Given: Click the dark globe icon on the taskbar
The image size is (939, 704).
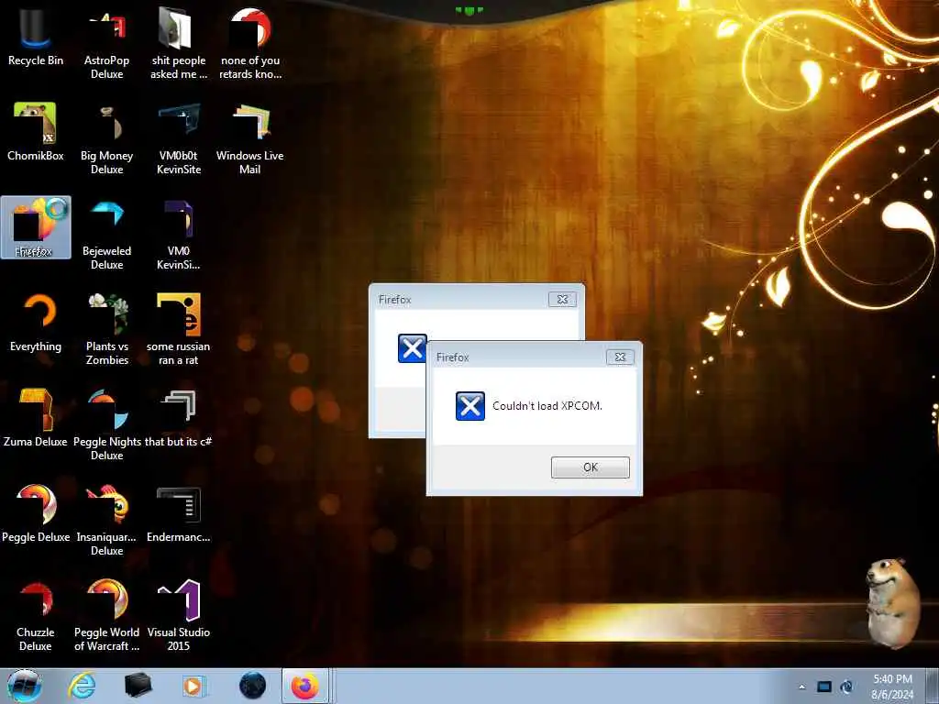Looking at the screenshot, I should (x=252, y=686).
